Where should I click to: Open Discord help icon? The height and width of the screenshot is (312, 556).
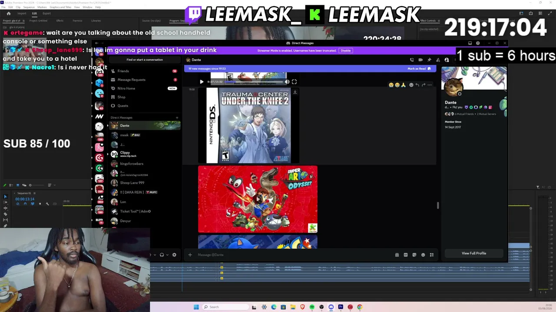pos(478,43)
